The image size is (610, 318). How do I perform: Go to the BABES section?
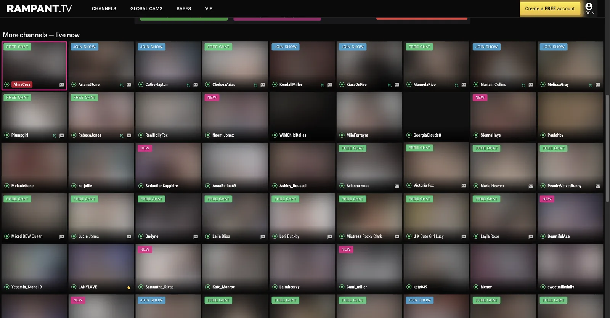pos(184,8)
